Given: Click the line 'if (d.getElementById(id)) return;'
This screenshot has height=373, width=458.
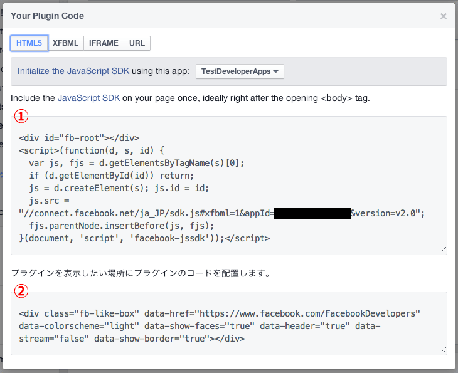Looking at the screenshot, I should pos(111,176).
